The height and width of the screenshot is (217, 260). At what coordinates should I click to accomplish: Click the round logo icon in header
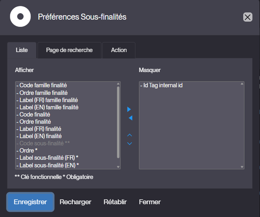20,16
